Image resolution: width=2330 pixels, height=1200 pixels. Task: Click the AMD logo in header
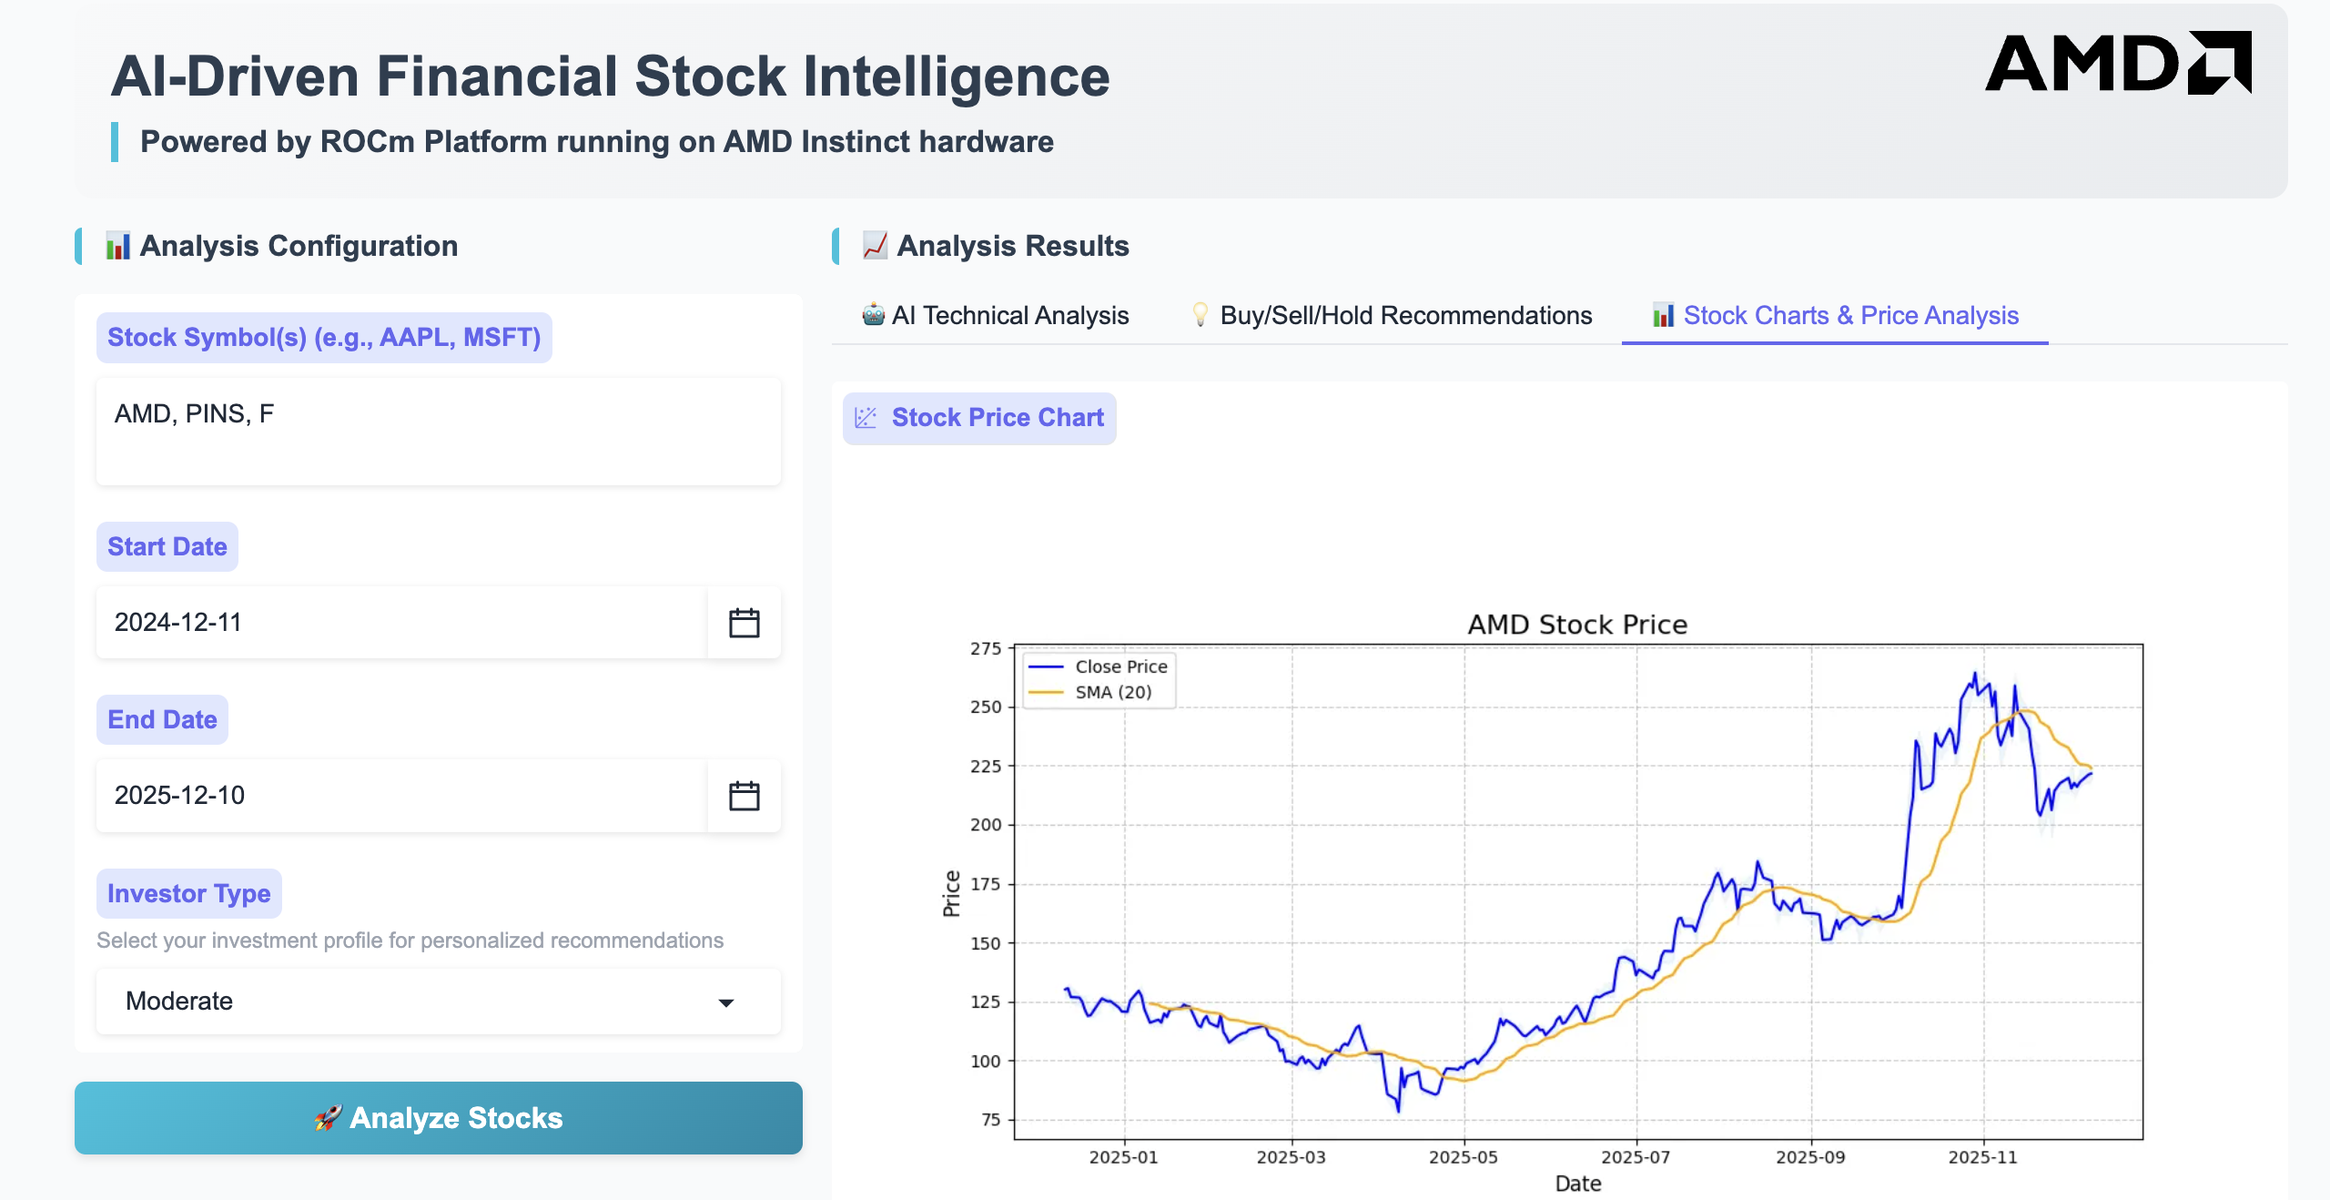coord(2117,63)
